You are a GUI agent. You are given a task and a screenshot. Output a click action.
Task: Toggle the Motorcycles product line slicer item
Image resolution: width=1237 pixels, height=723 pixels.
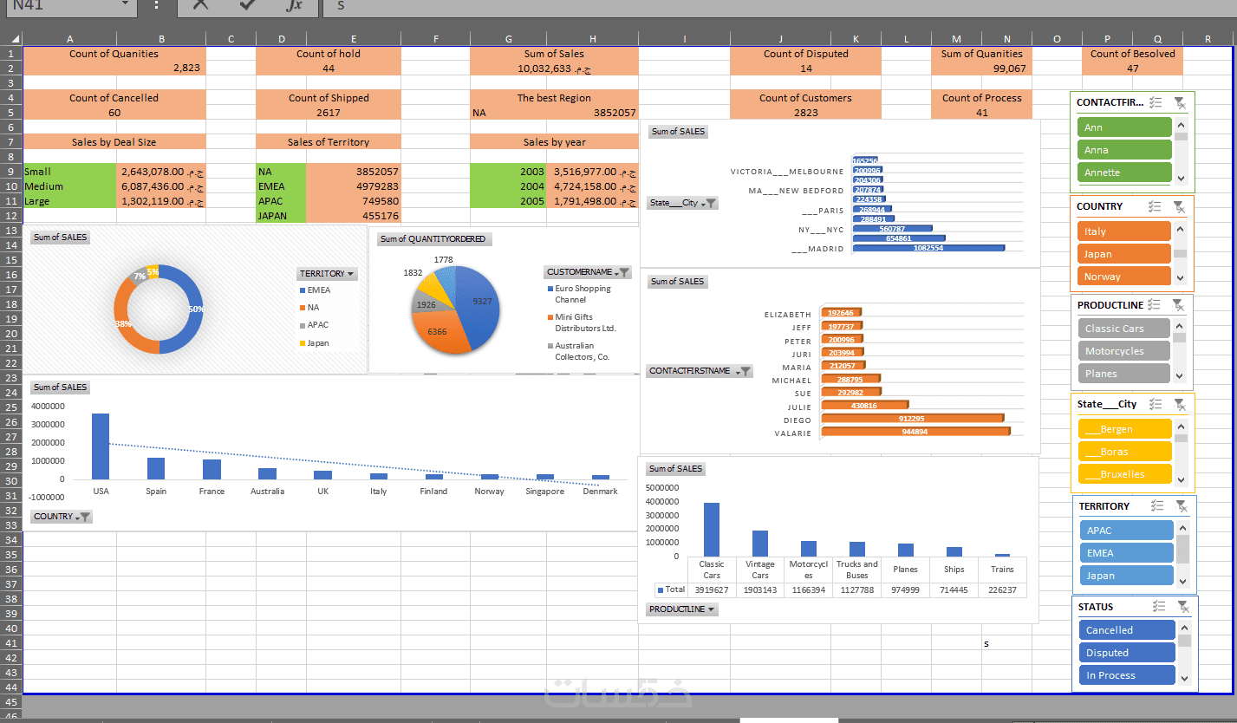[x=1124, y=351]
